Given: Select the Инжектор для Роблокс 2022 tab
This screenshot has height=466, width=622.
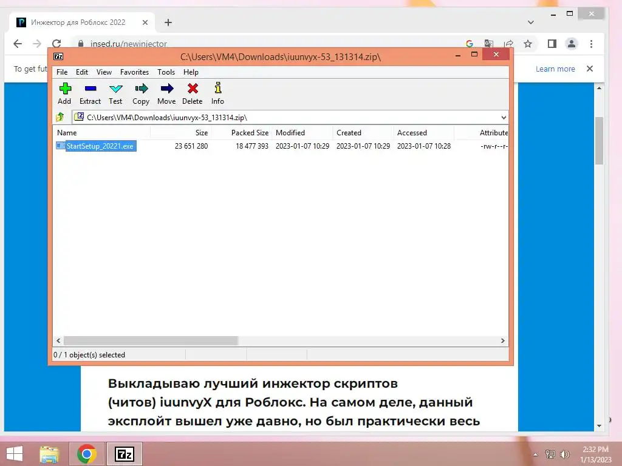Looking at the screenshot, I should point(82,22).
